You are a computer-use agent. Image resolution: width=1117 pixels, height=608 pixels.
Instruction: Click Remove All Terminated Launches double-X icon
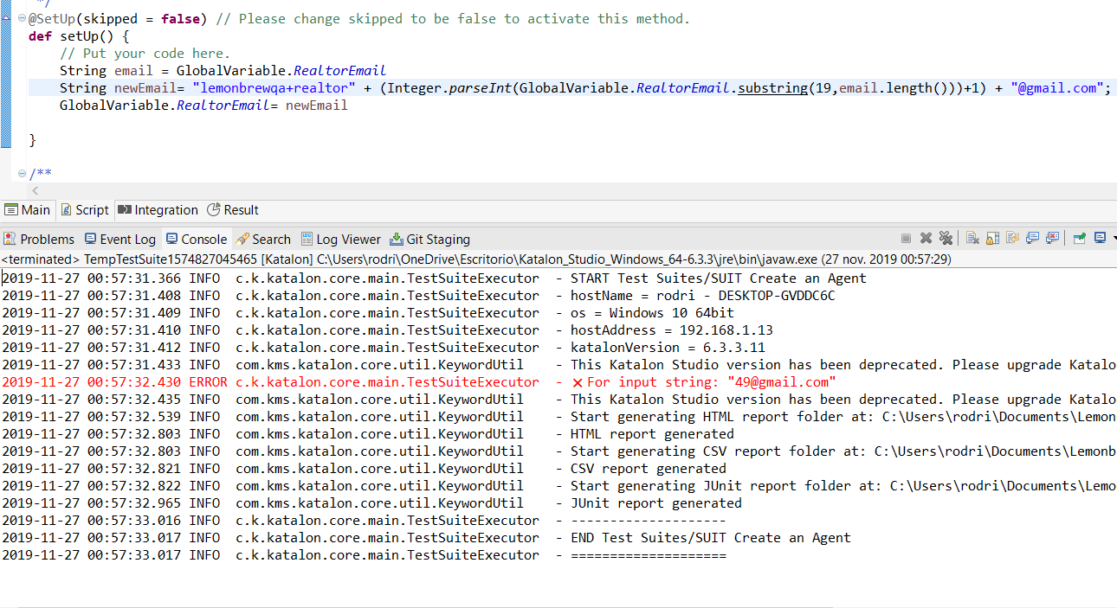[x=946, y=239]
